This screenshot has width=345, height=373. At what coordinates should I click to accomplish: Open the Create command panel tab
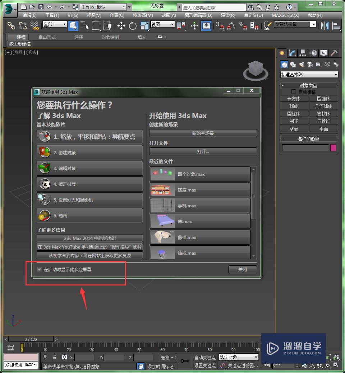pos(282,53)
